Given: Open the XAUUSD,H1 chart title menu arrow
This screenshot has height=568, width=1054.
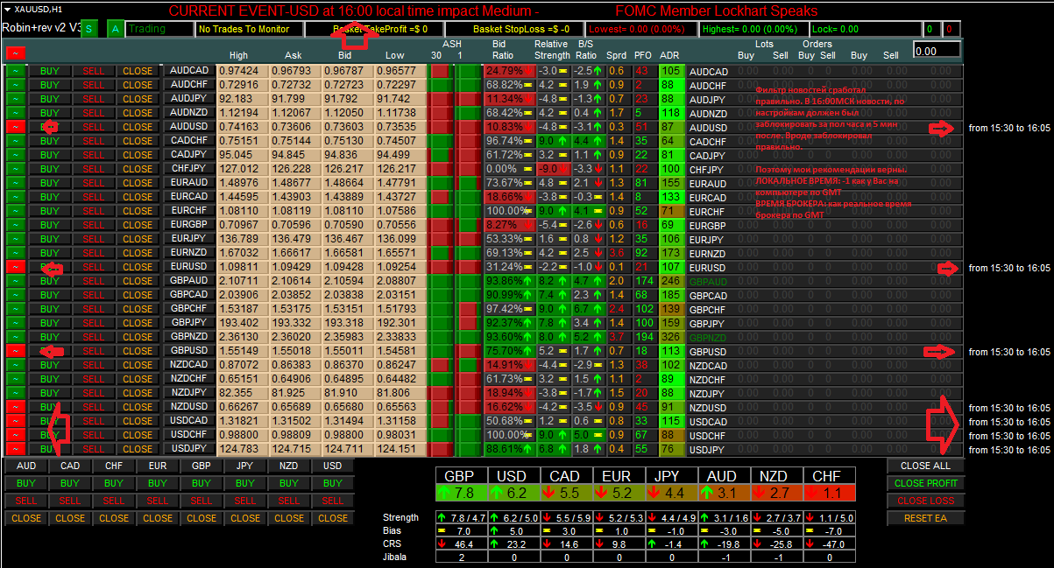Looking at the screenshot, I should coord(8,9).
